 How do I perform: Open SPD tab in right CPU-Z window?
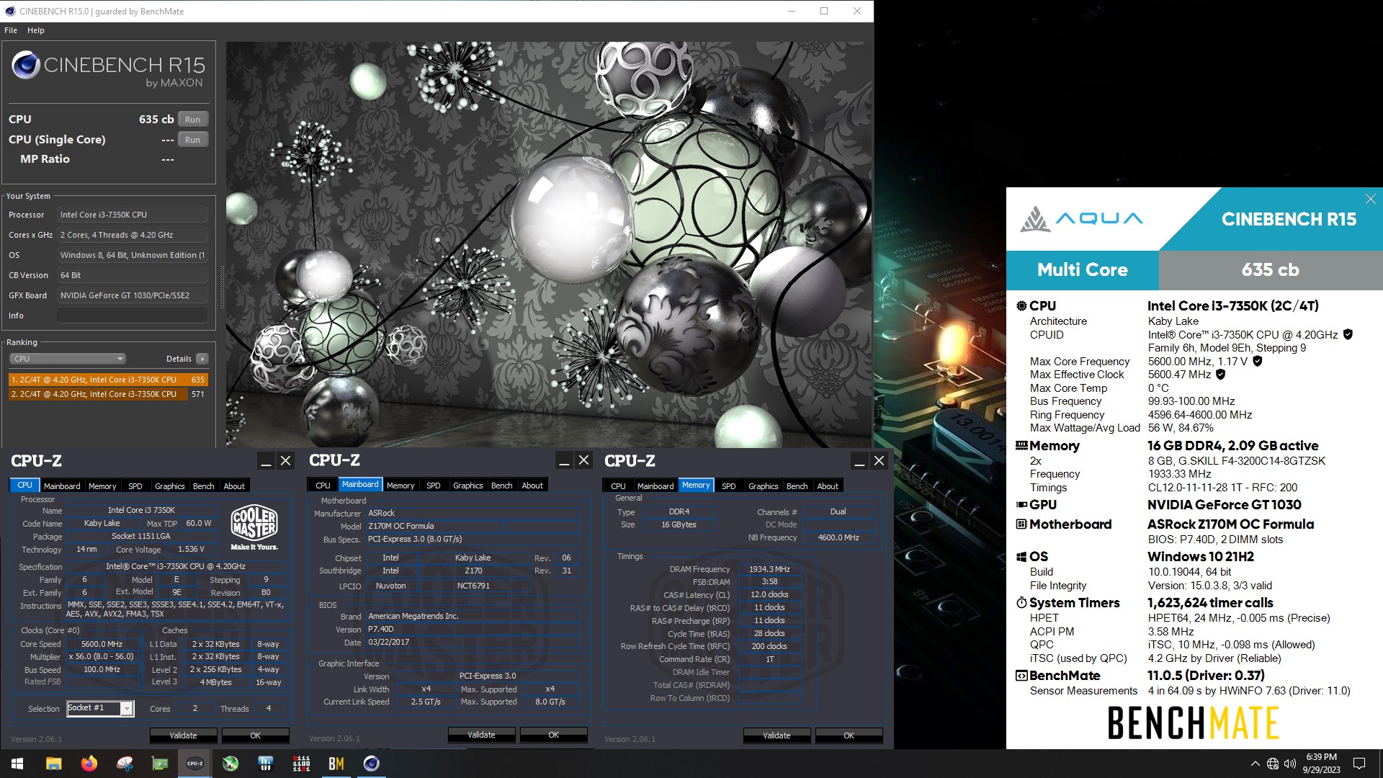point(729,486)
